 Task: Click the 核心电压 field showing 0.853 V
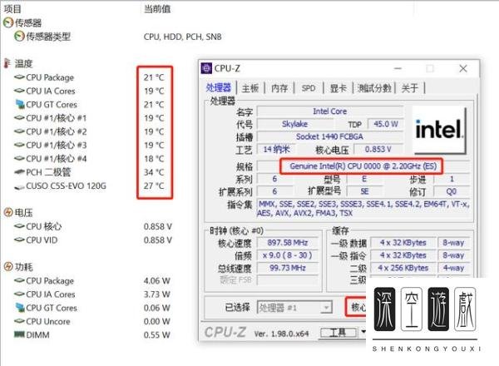(x=378, y=149)
